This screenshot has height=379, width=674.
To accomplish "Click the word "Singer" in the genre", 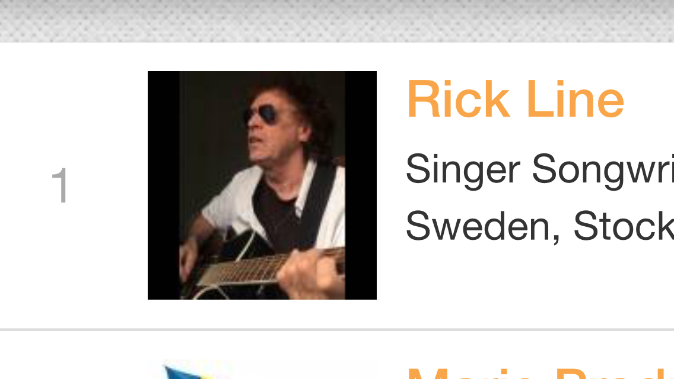I will tap(463, 170).
